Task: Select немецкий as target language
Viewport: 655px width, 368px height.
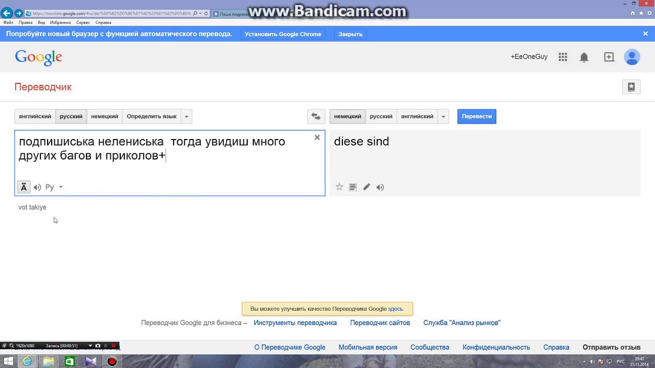Action: point(347,117)
